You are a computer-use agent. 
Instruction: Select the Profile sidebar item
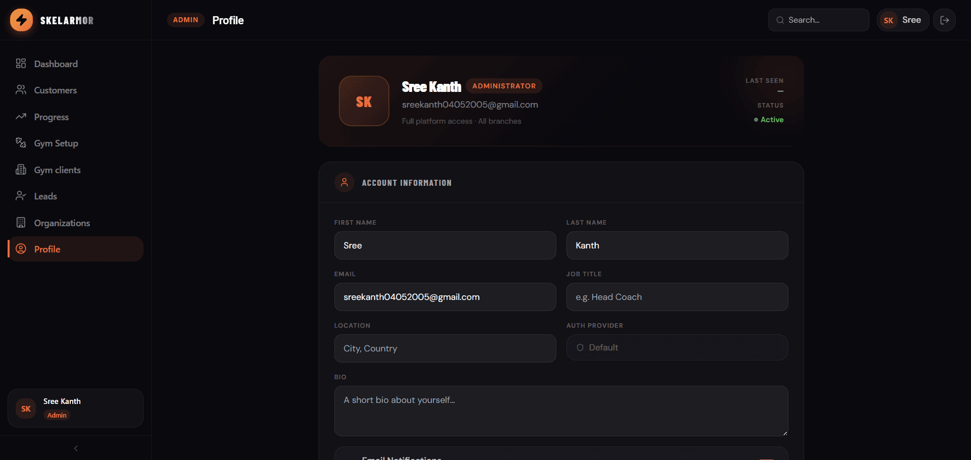(x=76, y=249)
